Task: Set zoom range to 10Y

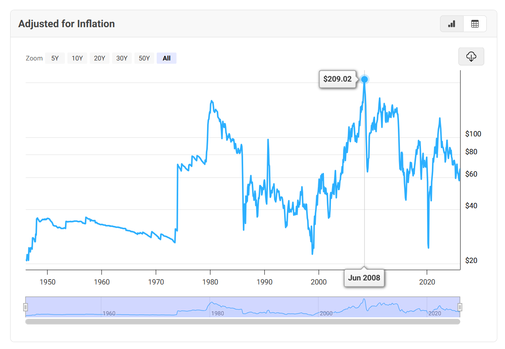Action: pos(77,58)
